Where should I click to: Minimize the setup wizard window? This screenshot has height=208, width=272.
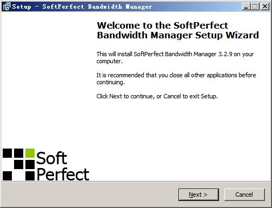(x=246, y=6)
